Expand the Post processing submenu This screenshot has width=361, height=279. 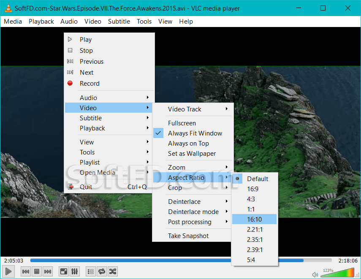point(193,222)
